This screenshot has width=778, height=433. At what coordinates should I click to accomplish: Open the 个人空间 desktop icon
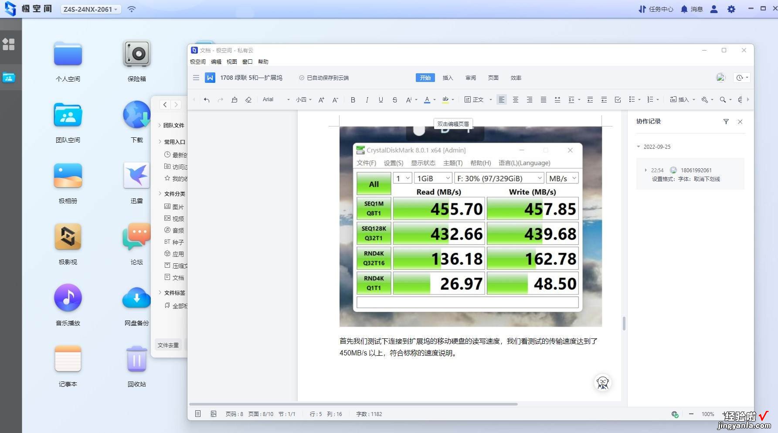(68, 54)
